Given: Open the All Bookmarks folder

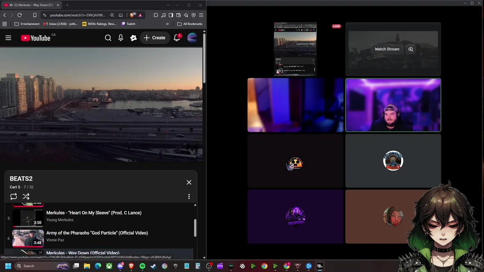Looking at the screenshot, I should coord(190,24).
